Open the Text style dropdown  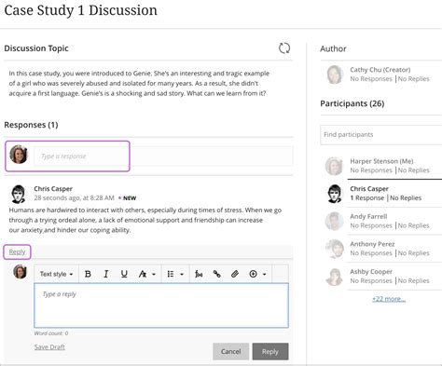point(56,274)
